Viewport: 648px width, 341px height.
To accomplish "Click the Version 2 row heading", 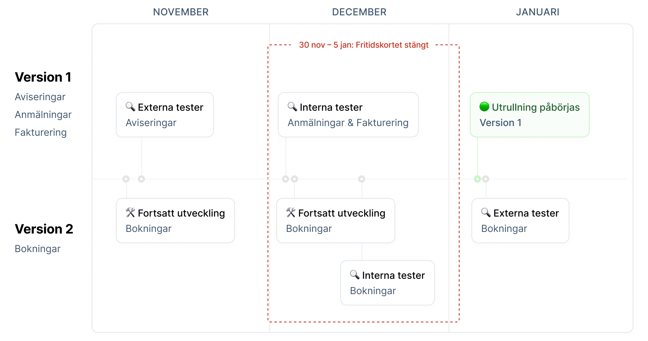I will click(44, 229).
